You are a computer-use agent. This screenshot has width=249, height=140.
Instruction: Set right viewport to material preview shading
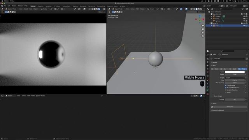[199, 9]
